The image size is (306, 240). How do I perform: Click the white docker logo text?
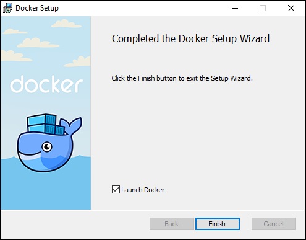coord(46,84)
